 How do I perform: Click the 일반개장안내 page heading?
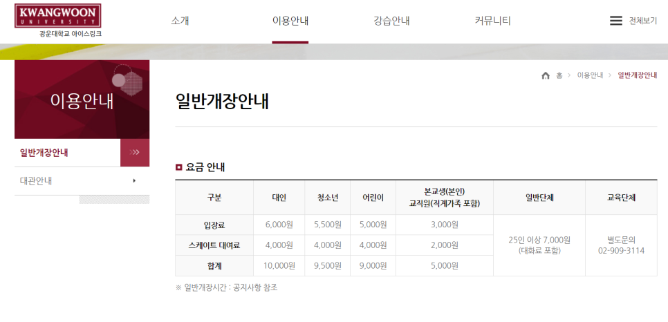(x=222, y=101)
